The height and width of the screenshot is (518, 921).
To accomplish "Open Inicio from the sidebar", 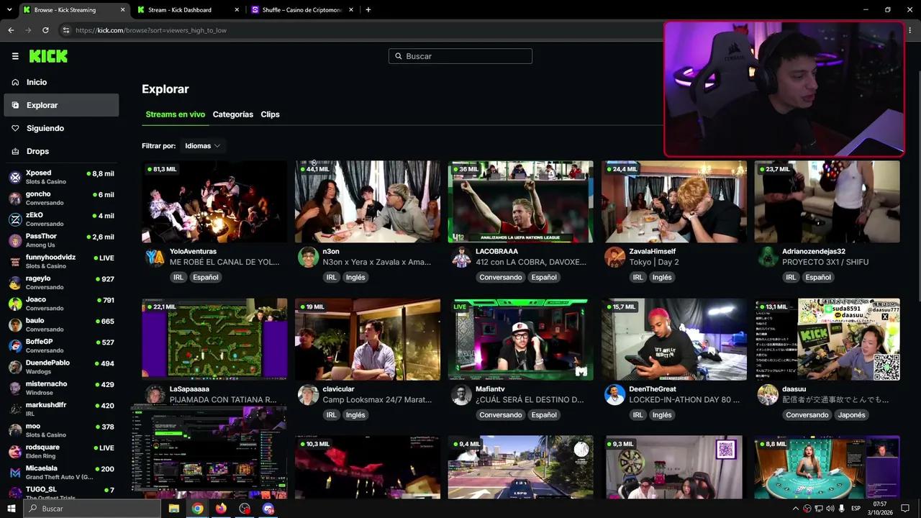I will coord(61,82).
